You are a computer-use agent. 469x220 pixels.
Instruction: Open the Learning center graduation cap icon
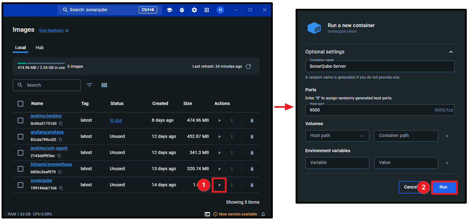[x=169, y=10]
